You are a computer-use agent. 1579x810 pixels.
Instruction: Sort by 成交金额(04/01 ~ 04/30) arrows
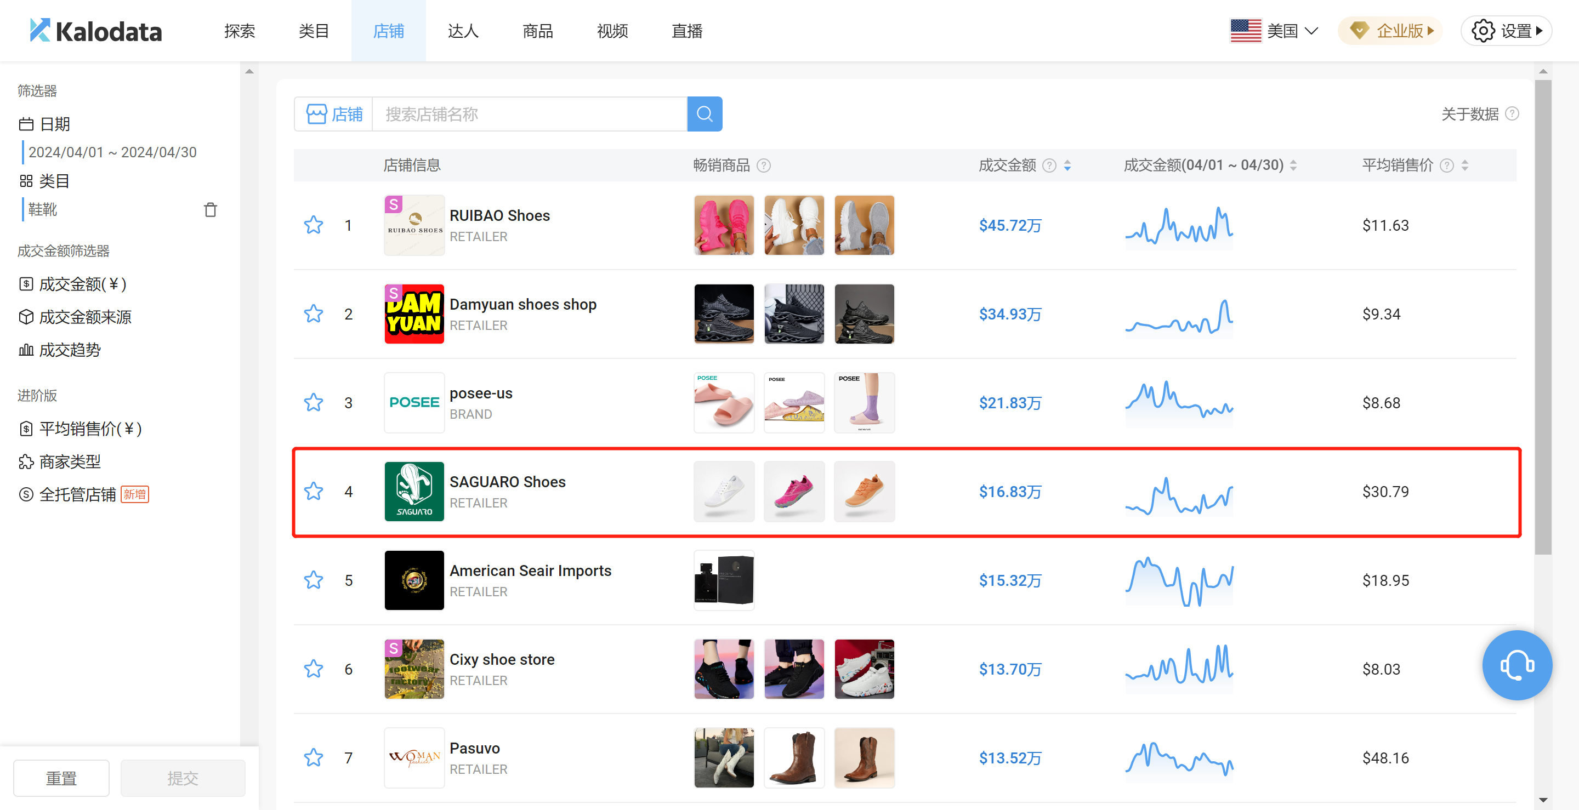coord(1293,166)
